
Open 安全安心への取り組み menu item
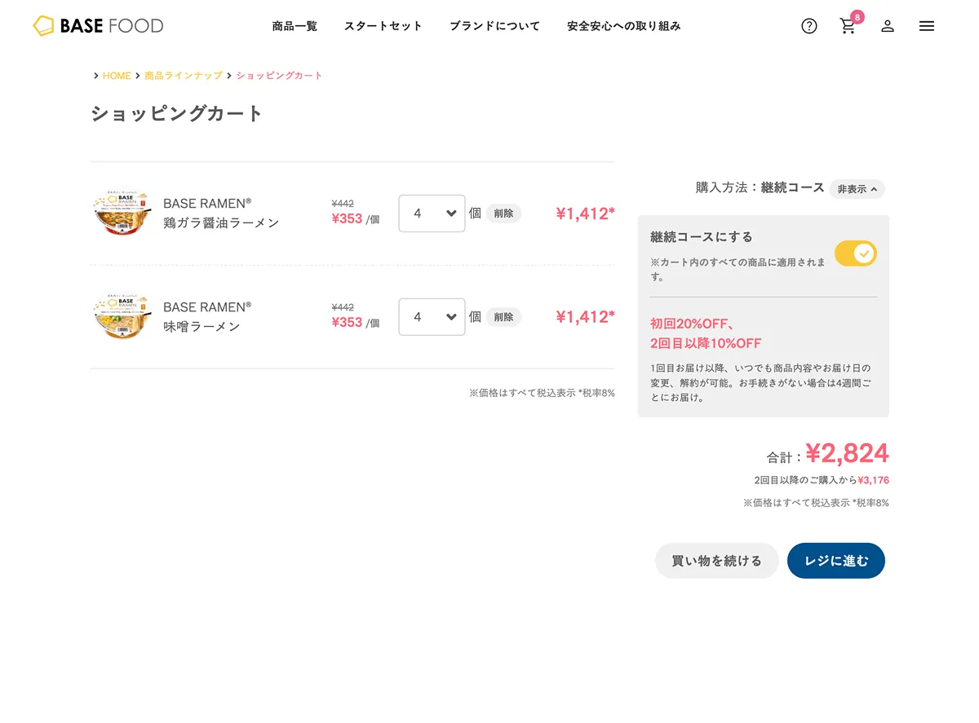click(x=624, y=26)
